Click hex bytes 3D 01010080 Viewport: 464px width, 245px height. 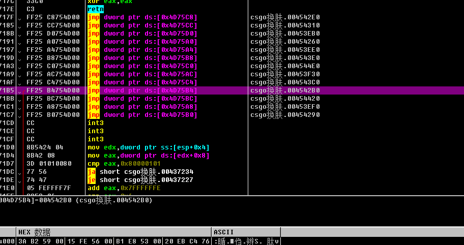[49, 164]
